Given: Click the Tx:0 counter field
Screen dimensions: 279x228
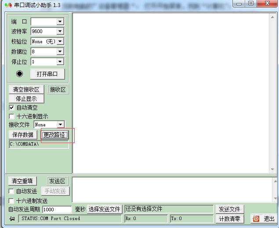Looking at the screenshot, I should click(x=192, y=219).
